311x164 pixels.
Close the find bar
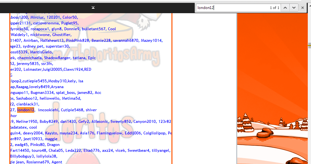pyautogui.click(x=303, y=7)
